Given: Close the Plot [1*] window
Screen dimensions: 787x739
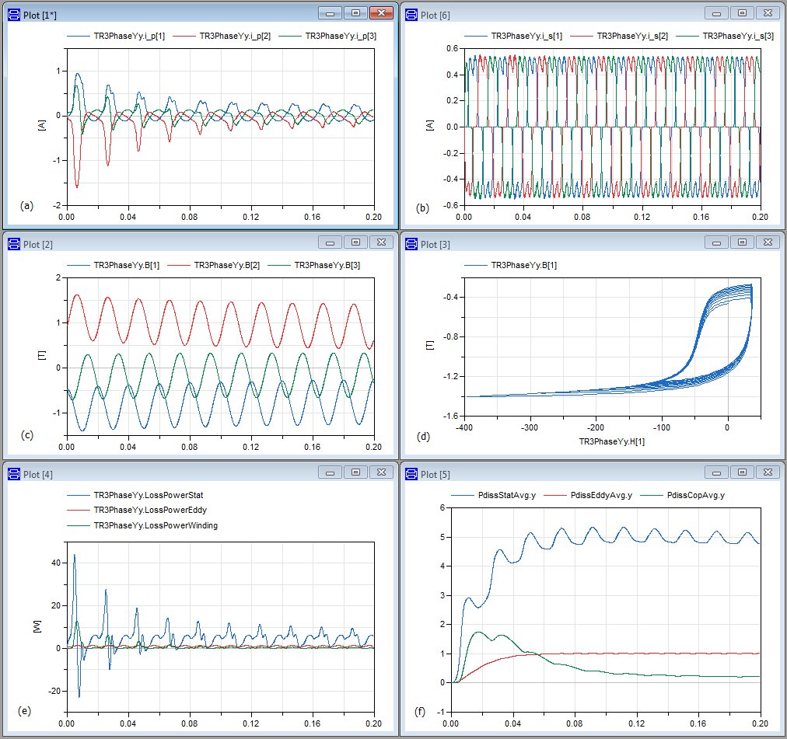Looking at the screenshot, I should (x=380, y=13).
